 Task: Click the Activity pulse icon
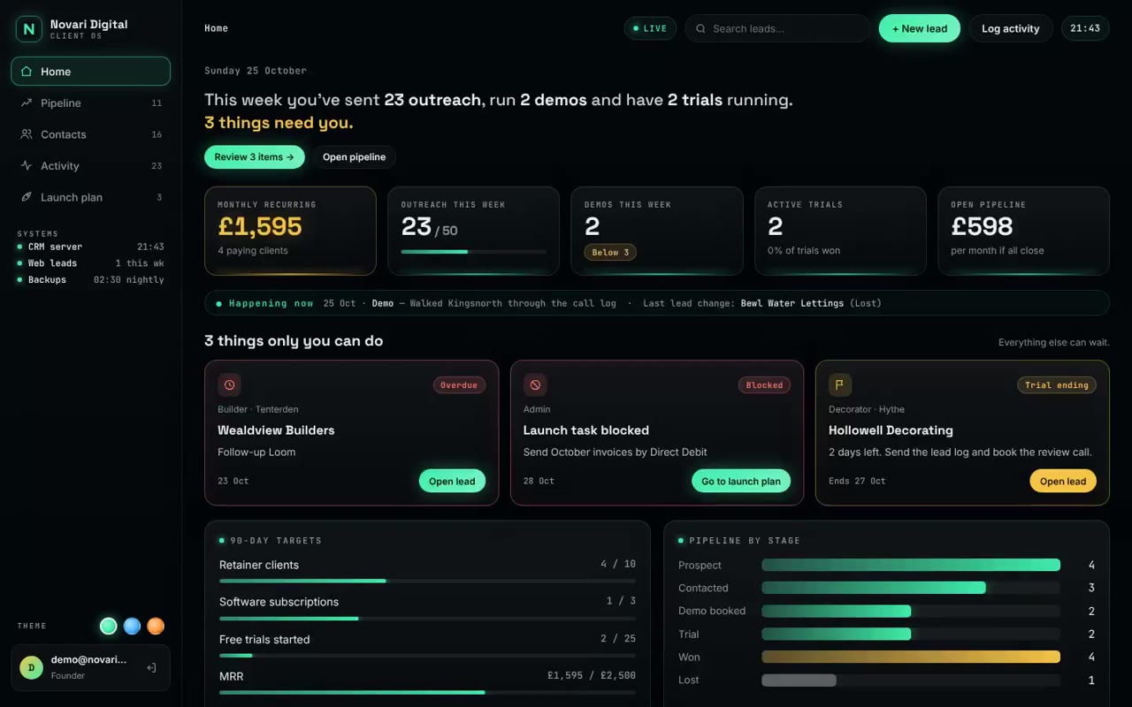point(27,165)
